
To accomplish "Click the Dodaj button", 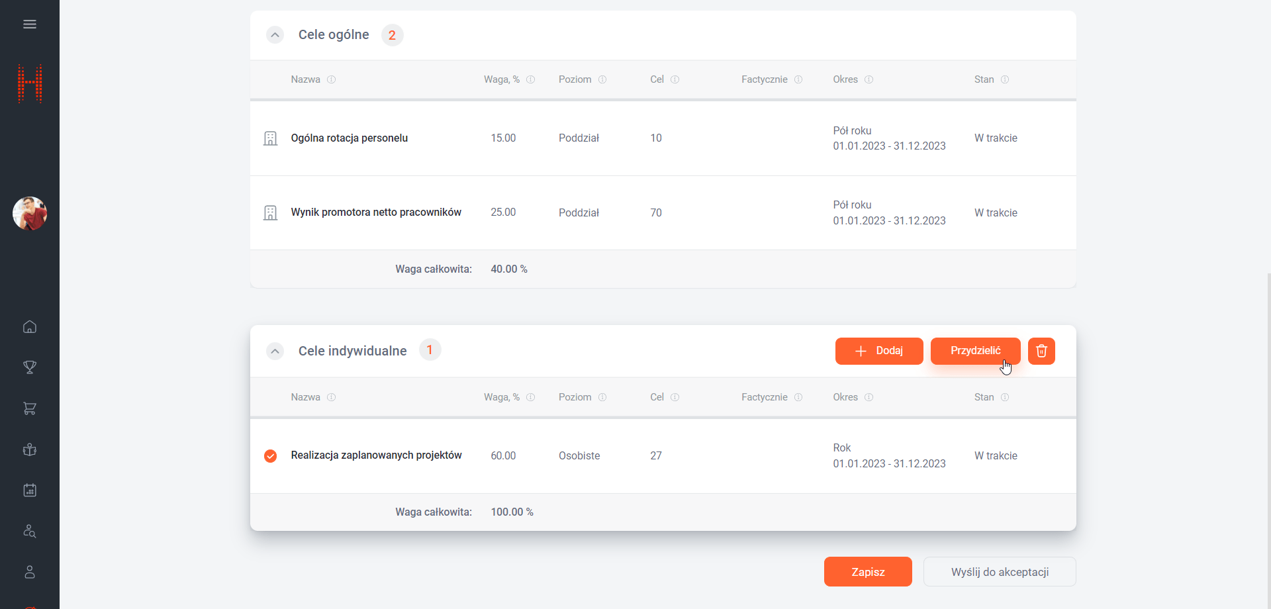I will 878,351.
